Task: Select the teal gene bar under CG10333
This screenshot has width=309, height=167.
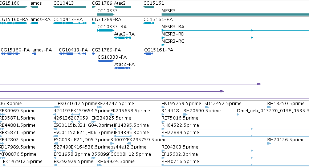Action: pos(106,14)
